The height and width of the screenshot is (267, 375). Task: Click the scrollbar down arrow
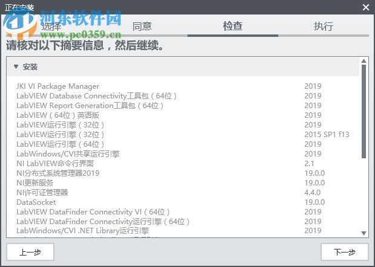point(364,233)
